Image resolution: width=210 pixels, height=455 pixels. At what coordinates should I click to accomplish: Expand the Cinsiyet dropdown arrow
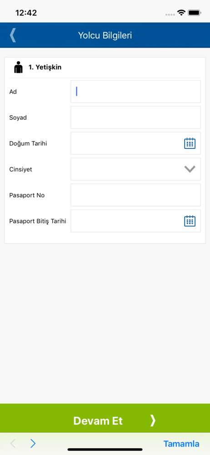(190, 169)
